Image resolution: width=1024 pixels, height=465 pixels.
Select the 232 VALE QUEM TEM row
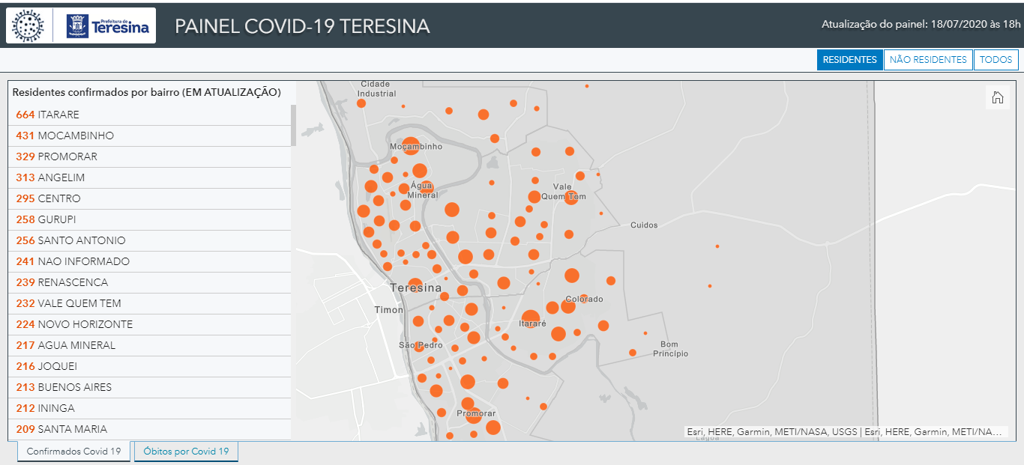150,303
